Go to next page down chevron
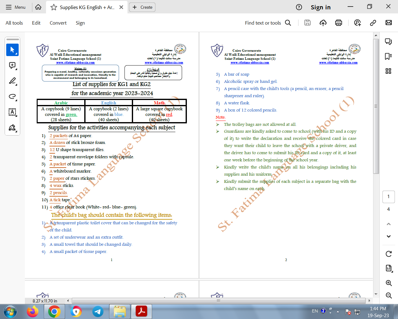 389,236
